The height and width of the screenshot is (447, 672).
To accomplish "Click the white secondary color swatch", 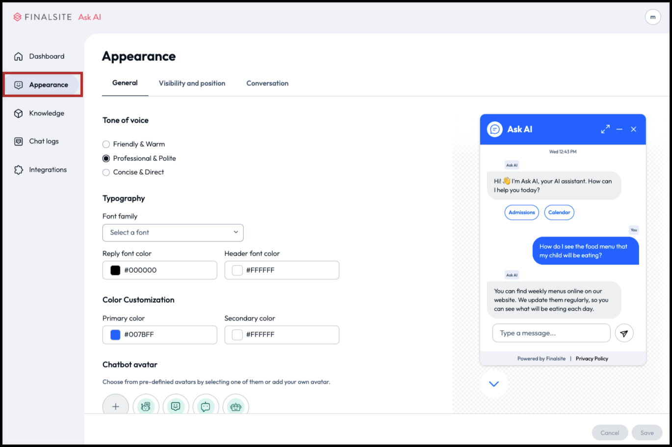I will [237, 335].
